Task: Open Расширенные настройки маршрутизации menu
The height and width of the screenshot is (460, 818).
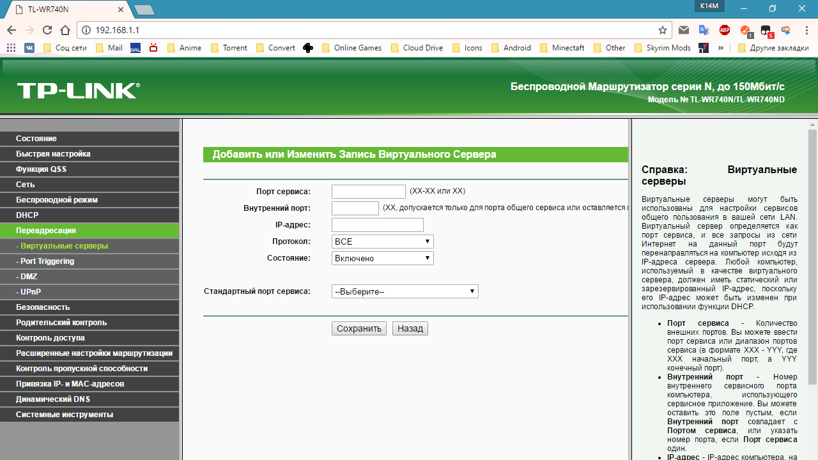Action: tap(89, 353)
